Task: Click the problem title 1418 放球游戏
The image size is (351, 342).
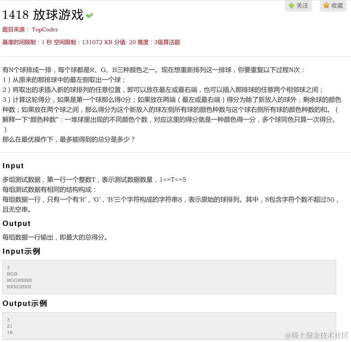Action: pyautogui.click(x=43, y=15)
